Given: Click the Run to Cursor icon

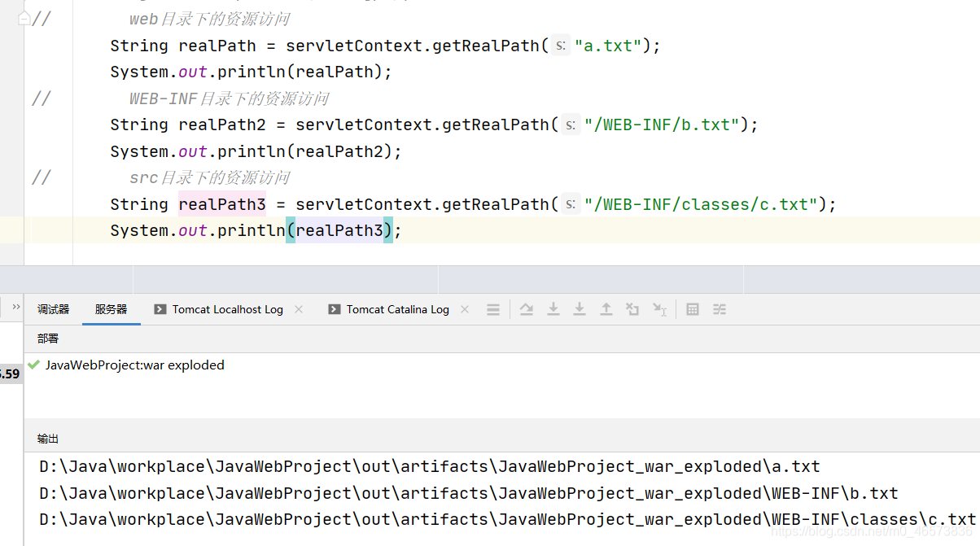Looking at the screenshot, I should pyautogui.click(x=660, y=309).
